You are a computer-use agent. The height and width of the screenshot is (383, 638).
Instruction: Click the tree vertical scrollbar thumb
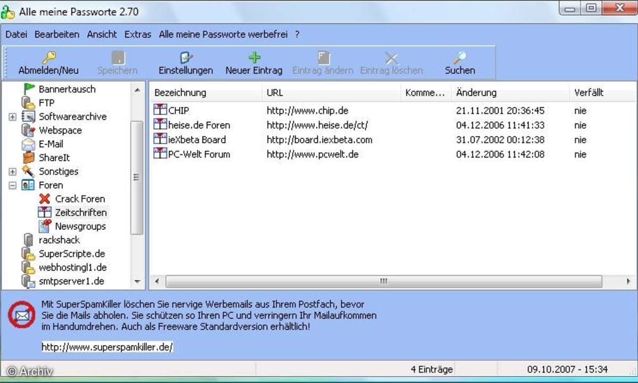(137, 178)
